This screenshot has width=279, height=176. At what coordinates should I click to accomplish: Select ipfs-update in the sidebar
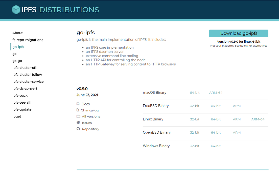[22, 109]
